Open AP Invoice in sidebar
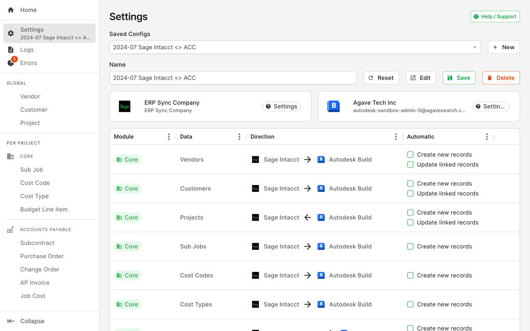This screenshot has height=331, width=530. point(35,283)
